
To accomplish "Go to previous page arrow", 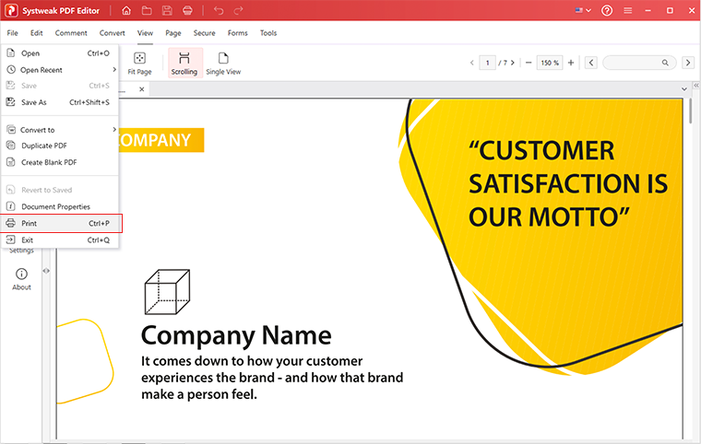I will pos(471,63).
